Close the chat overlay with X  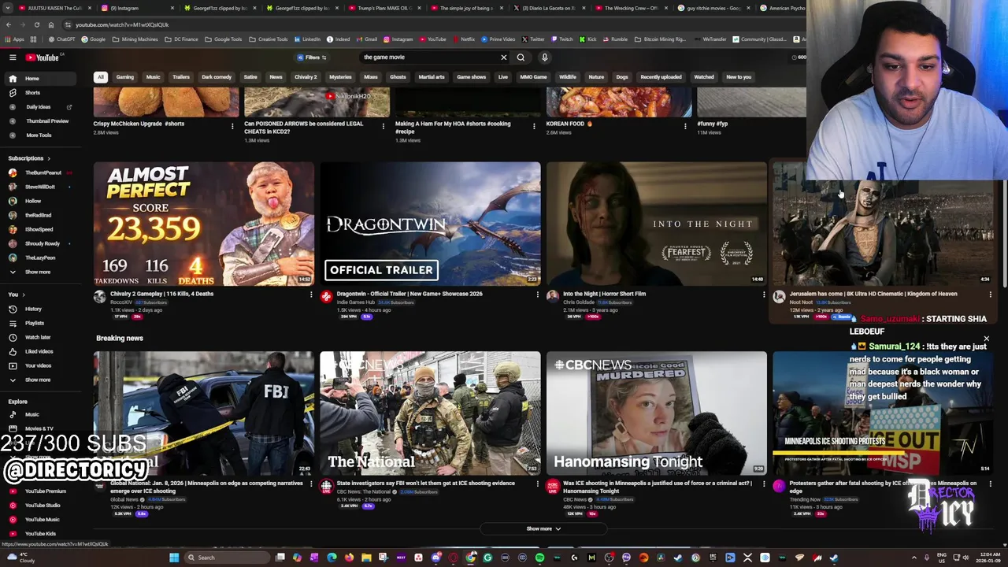(986, 339)
